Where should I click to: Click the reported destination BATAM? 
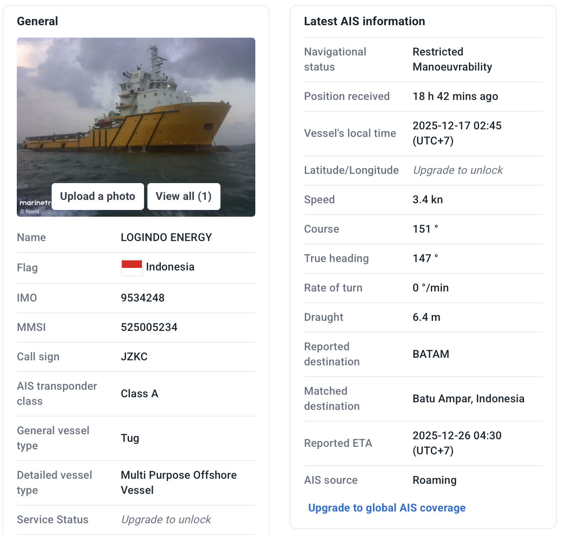(431, 354)
